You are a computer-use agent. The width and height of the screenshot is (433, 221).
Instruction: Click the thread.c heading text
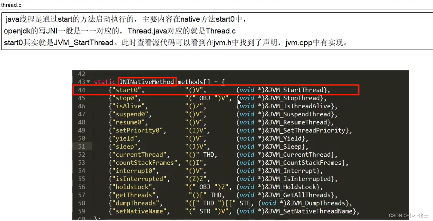(11, 5)
